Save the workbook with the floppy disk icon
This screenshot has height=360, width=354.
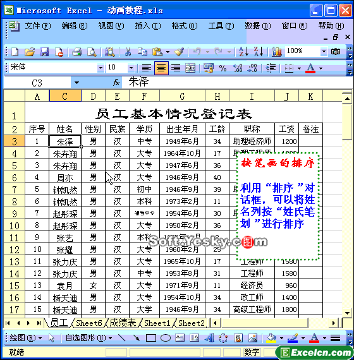coord(44,52)
